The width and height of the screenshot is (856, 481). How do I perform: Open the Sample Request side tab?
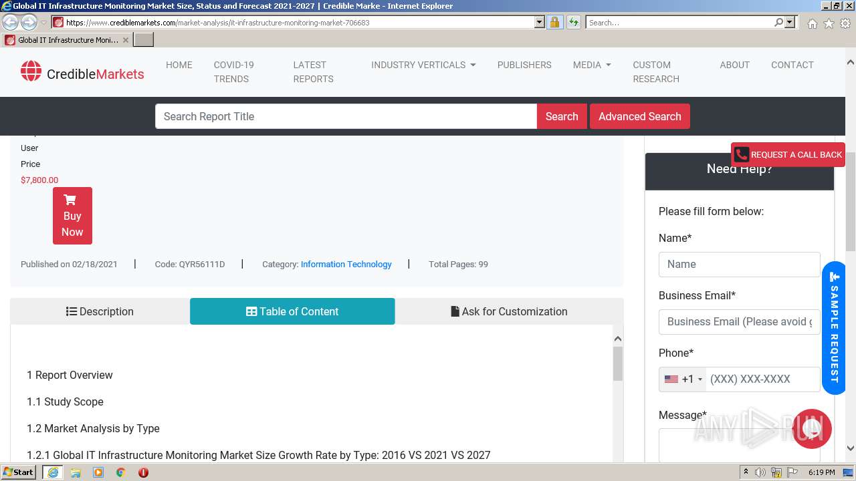click(834, 327)
